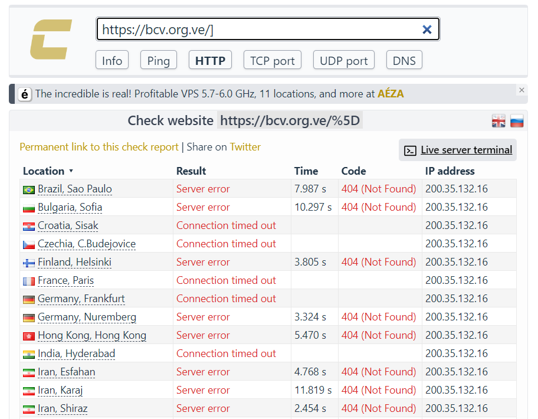Click the Finland flag icon
The width and height of the screenshot is (538, 419).
[x=29, y=263]
